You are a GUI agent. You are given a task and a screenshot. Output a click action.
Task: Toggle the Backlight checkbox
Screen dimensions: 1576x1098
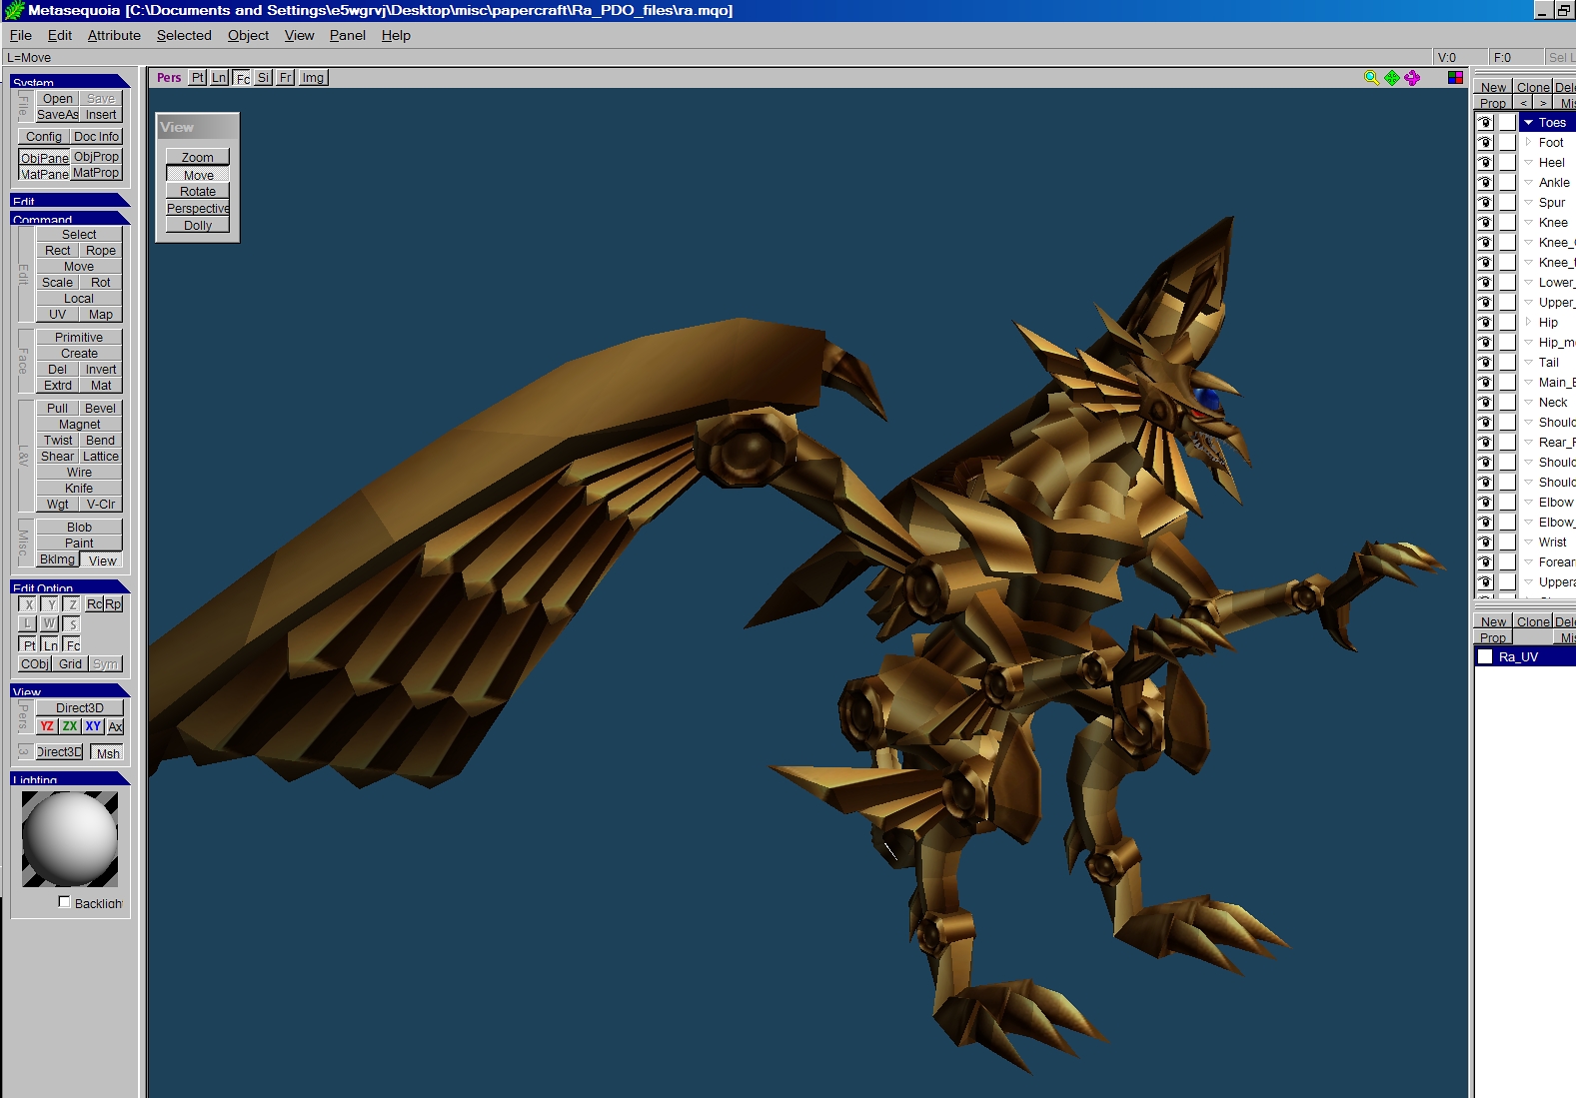64,902
